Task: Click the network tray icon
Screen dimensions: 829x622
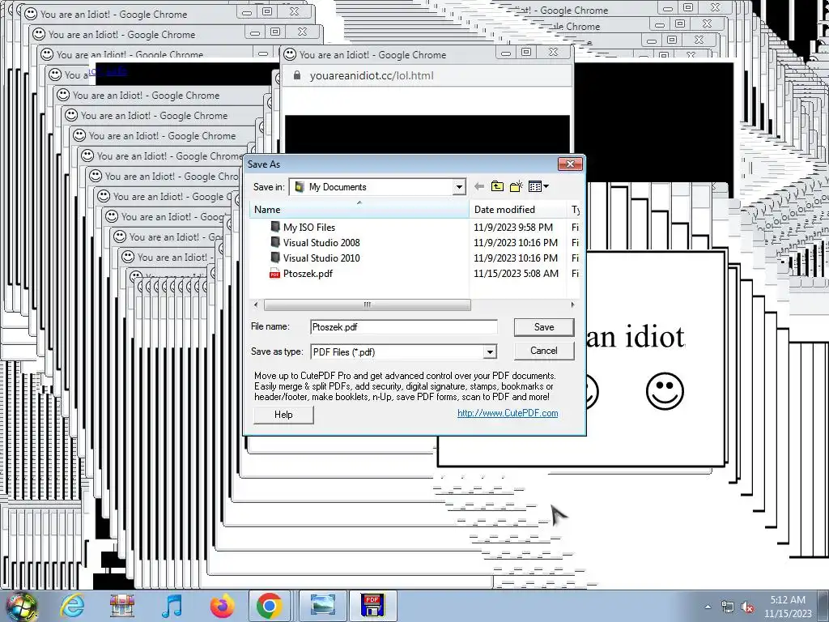Action: tap(728, 607)
